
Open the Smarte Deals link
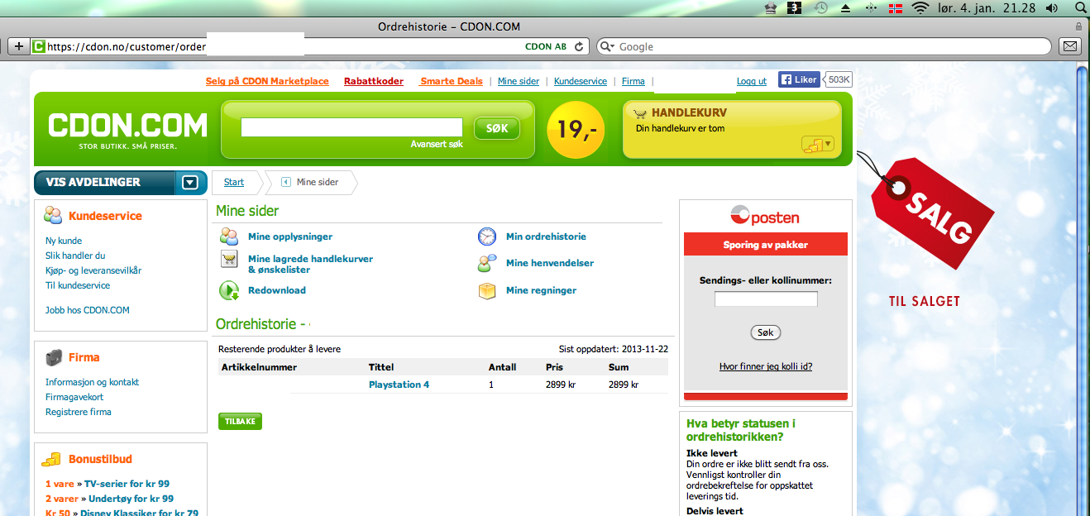pyautogui.click(x=452, y=81)
